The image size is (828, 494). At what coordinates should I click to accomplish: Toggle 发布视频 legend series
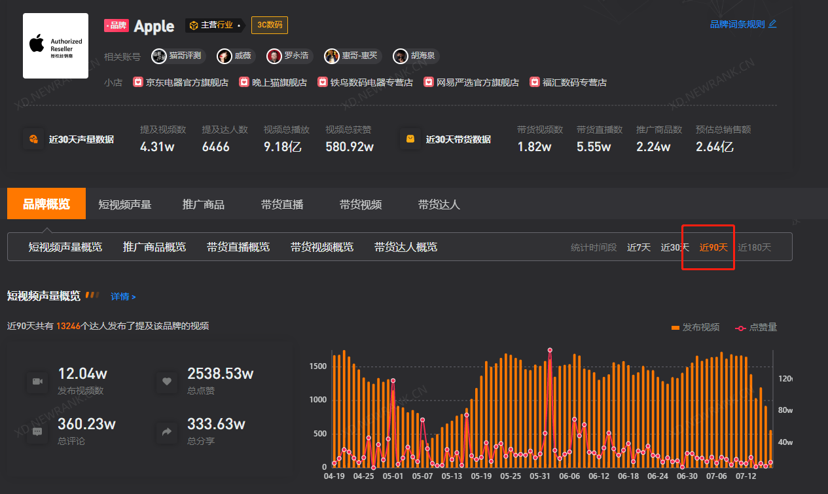695,327
